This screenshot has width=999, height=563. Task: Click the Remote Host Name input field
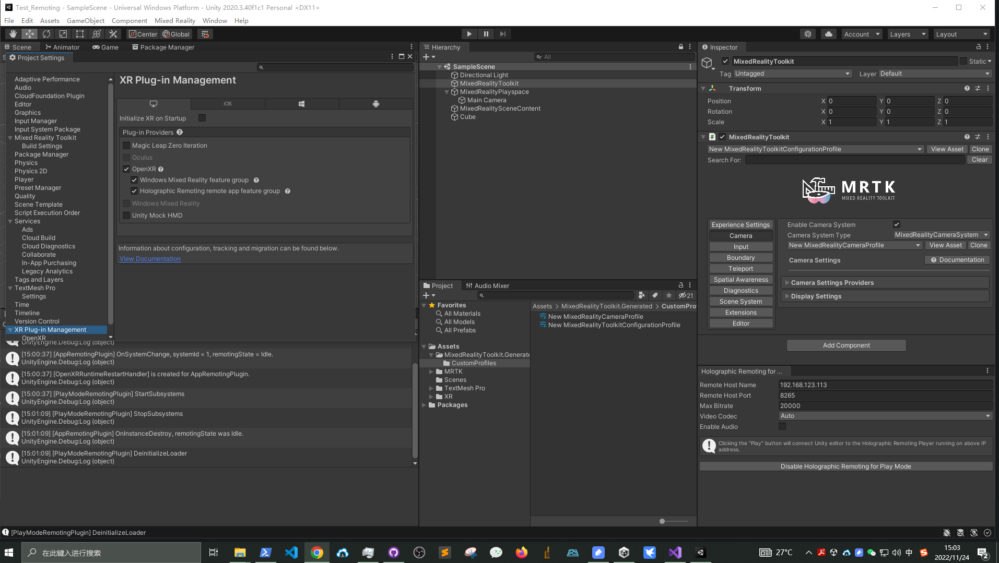click(885, 385)
